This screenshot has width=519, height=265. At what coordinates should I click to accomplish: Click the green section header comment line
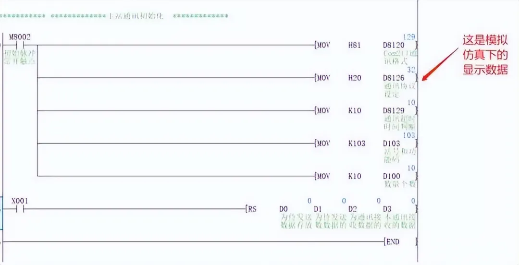point(114,16)
